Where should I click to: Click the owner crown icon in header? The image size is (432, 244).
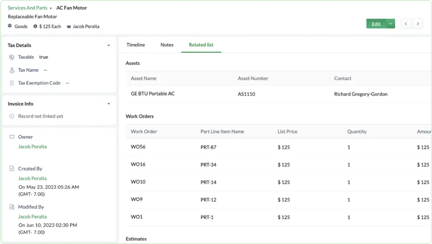click(x=69, y=27)
